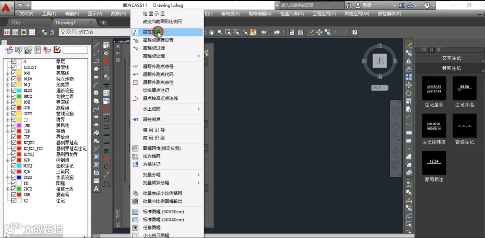Open the 批量分幅 submenu
This screenshot has width=485, height=238.
pos(167,175)
